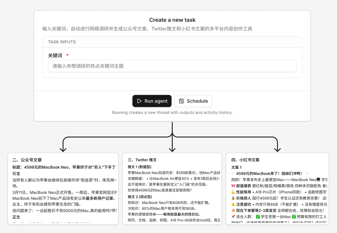Click the 正文 subheading
The height and width of the screenshot is (233, 337).
tap(16, 217)
